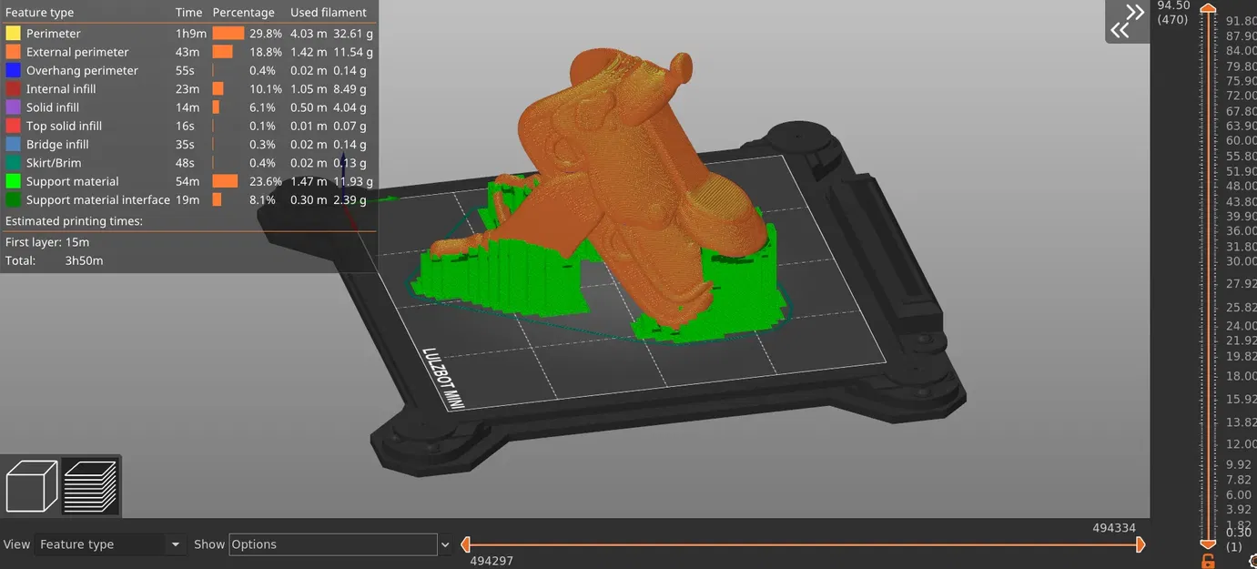Click the External perimeter orange color swatch
This screenshot has height=569, width=1257.
click(12, 52)
